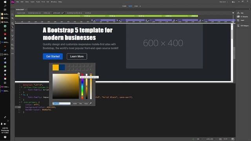Switch to Split view
The height and width of the screenshot is (141, 251).
pos(130,6)
